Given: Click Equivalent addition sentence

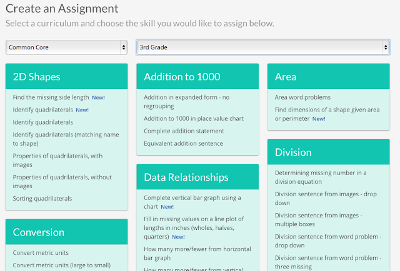Looking at the screenshot, I should (184, 143).
